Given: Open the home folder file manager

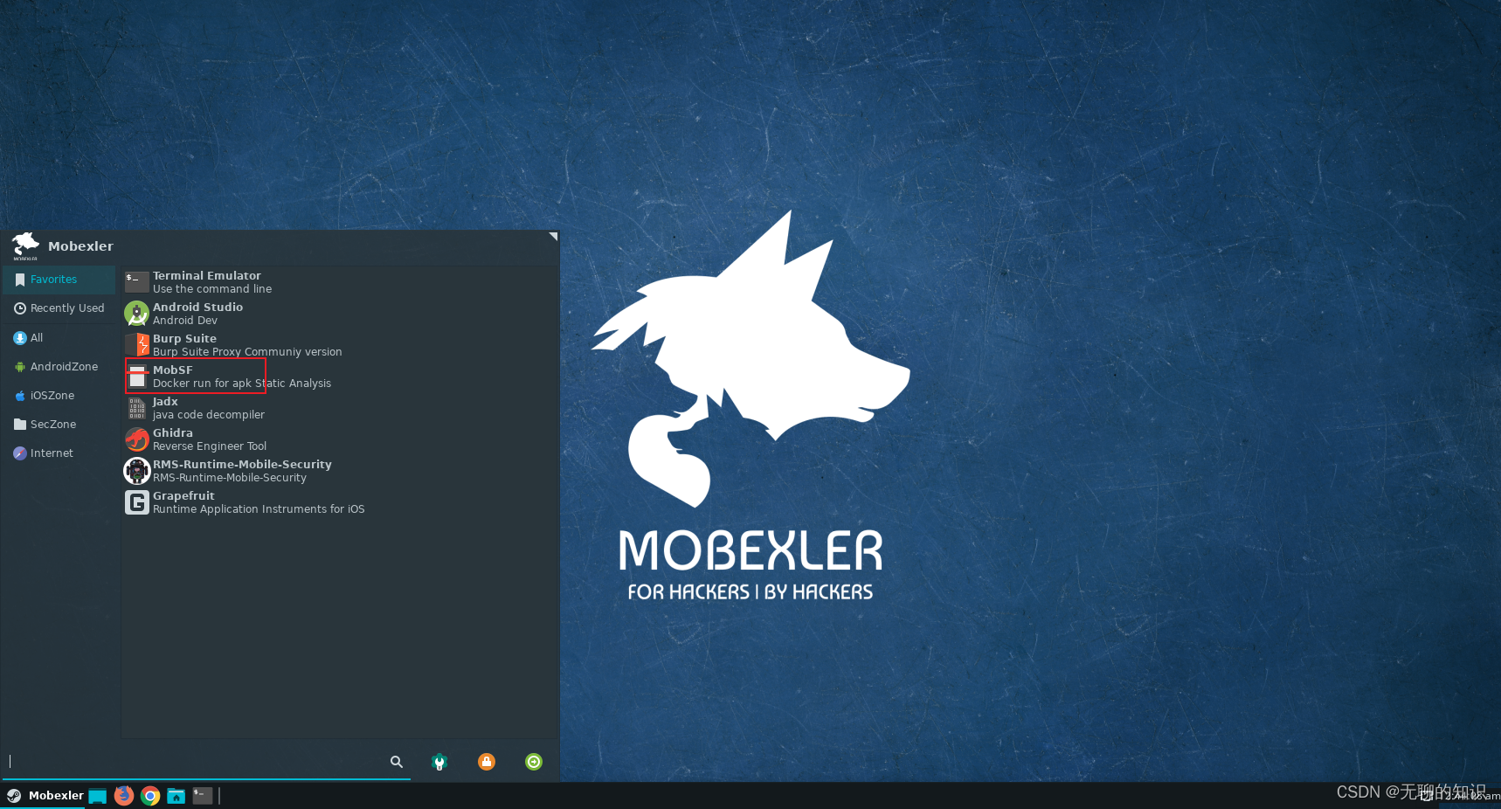Looking at the screenshot, I should tap(176, 796).
